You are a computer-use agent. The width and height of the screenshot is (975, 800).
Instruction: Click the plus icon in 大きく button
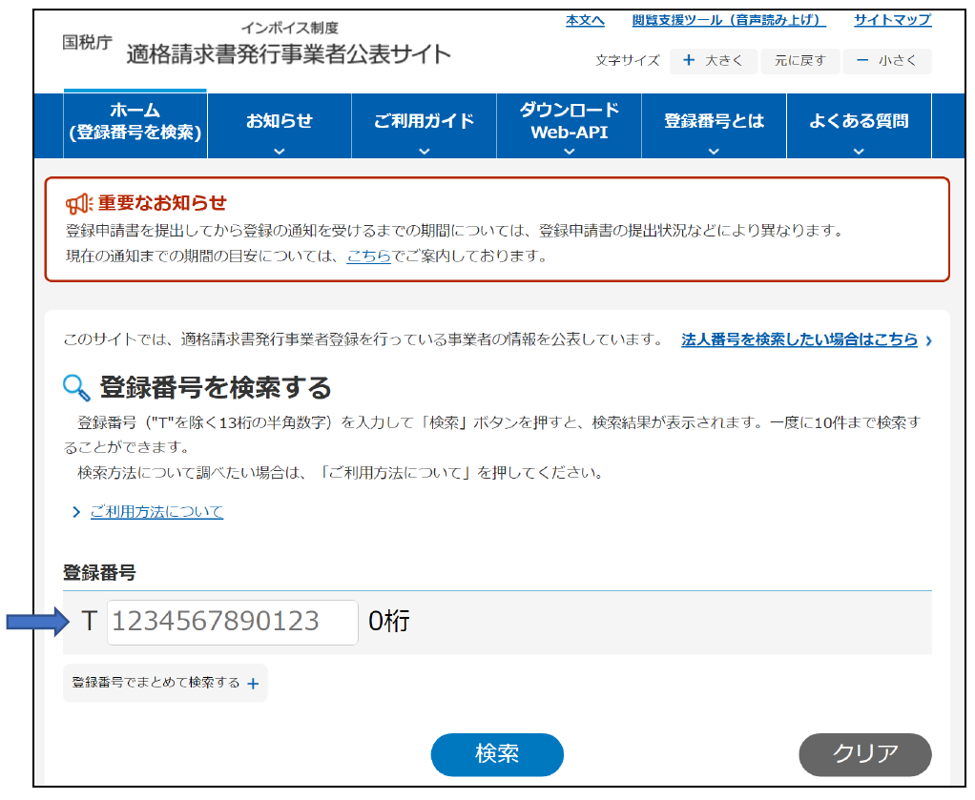689,60
